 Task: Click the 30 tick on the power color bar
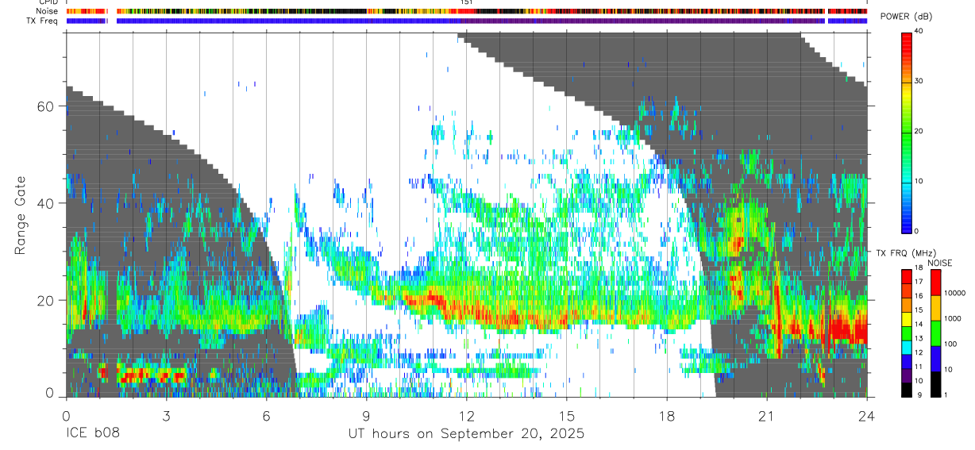pyautogui.click(x=918, y=81)
